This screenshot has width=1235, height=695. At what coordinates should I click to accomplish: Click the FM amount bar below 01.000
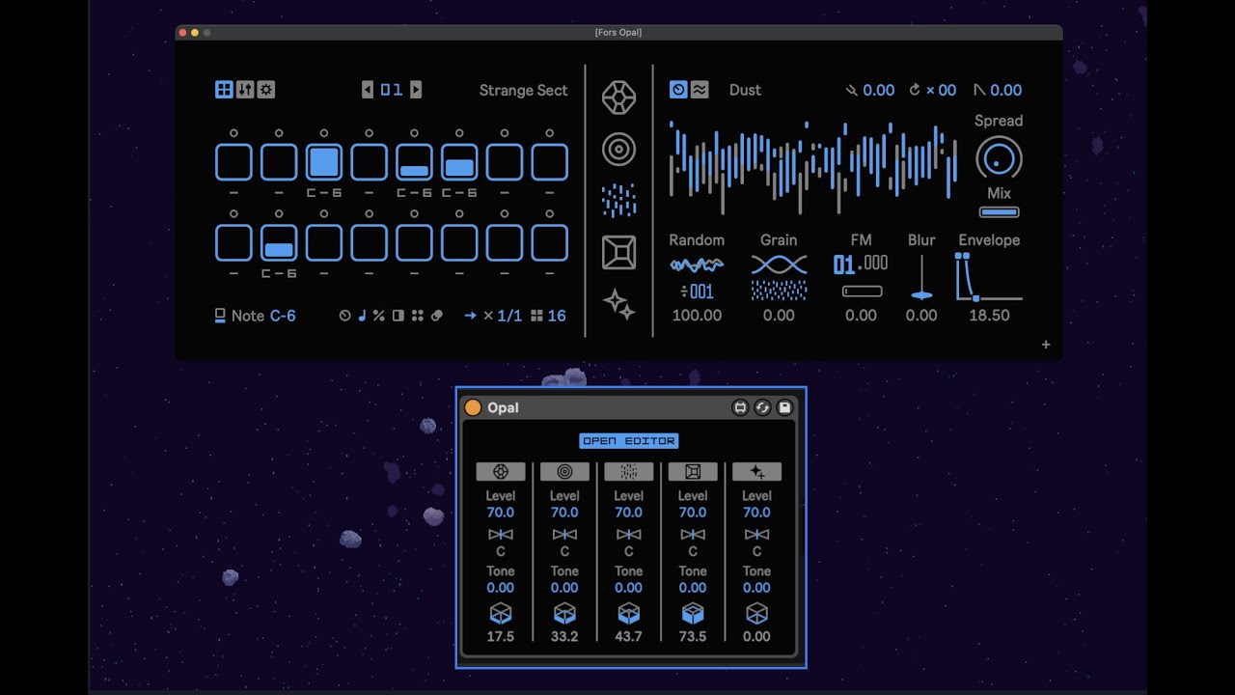[x=862, y=291]
